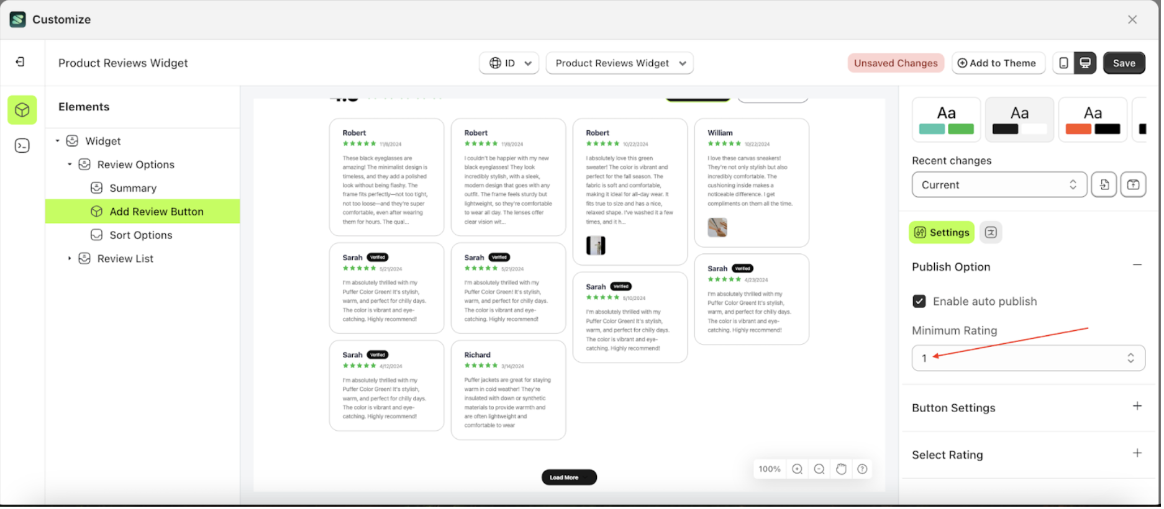Click the Sort Options element icon
This screenshot has width=1164, height=509.
pos(97,235)
